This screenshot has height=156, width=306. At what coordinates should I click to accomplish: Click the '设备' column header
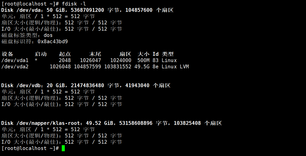pyautogui.click(x=7, y=54)
